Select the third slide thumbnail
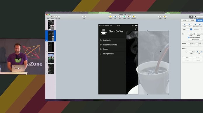This screenshot has height=113, width=203. tap(51, 47)
